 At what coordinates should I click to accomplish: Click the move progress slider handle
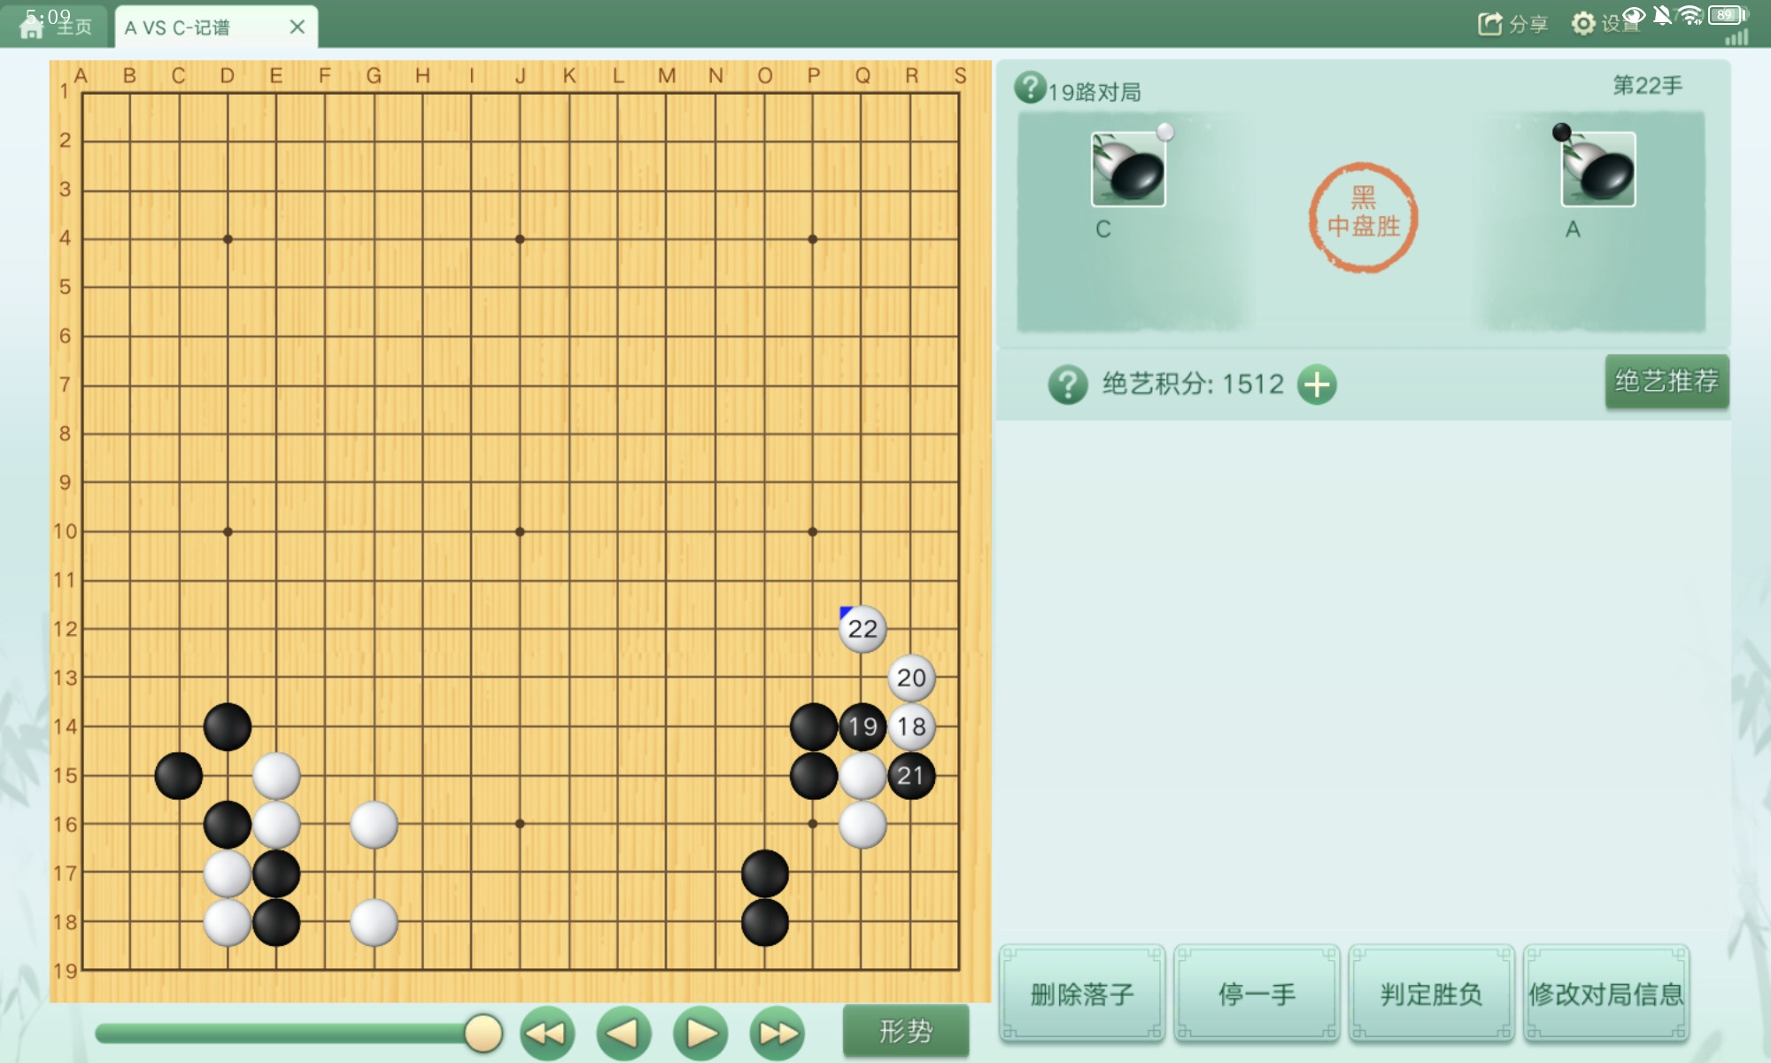click(483, 1033)
